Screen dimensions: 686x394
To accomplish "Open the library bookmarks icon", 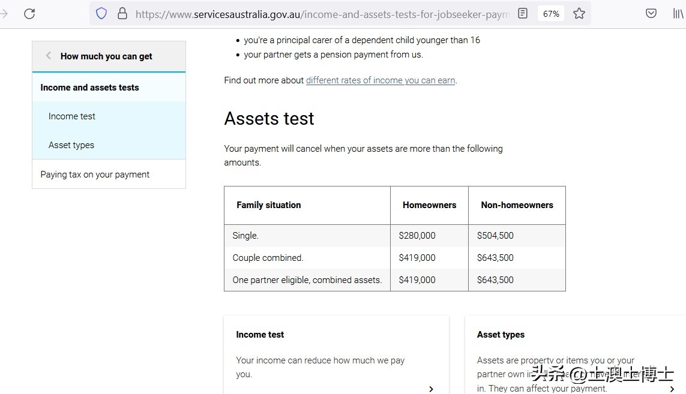I will coord(678,13).
